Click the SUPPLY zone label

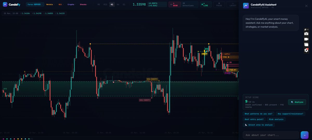pos(226,54)
